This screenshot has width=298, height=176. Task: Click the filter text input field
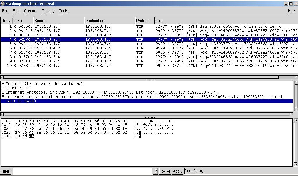coord(83,171)
